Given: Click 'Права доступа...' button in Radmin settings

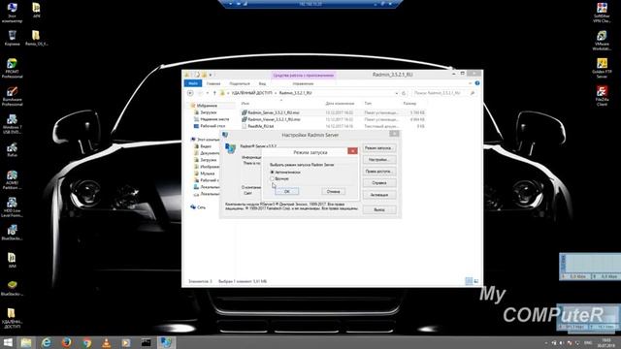Looking at the screenshot, I should pyautogui.click(x=379, y=172).
